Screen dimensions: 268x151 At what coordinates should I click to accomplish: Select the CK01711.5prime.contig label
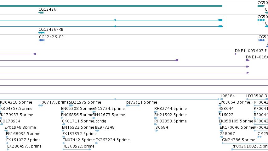84,121
